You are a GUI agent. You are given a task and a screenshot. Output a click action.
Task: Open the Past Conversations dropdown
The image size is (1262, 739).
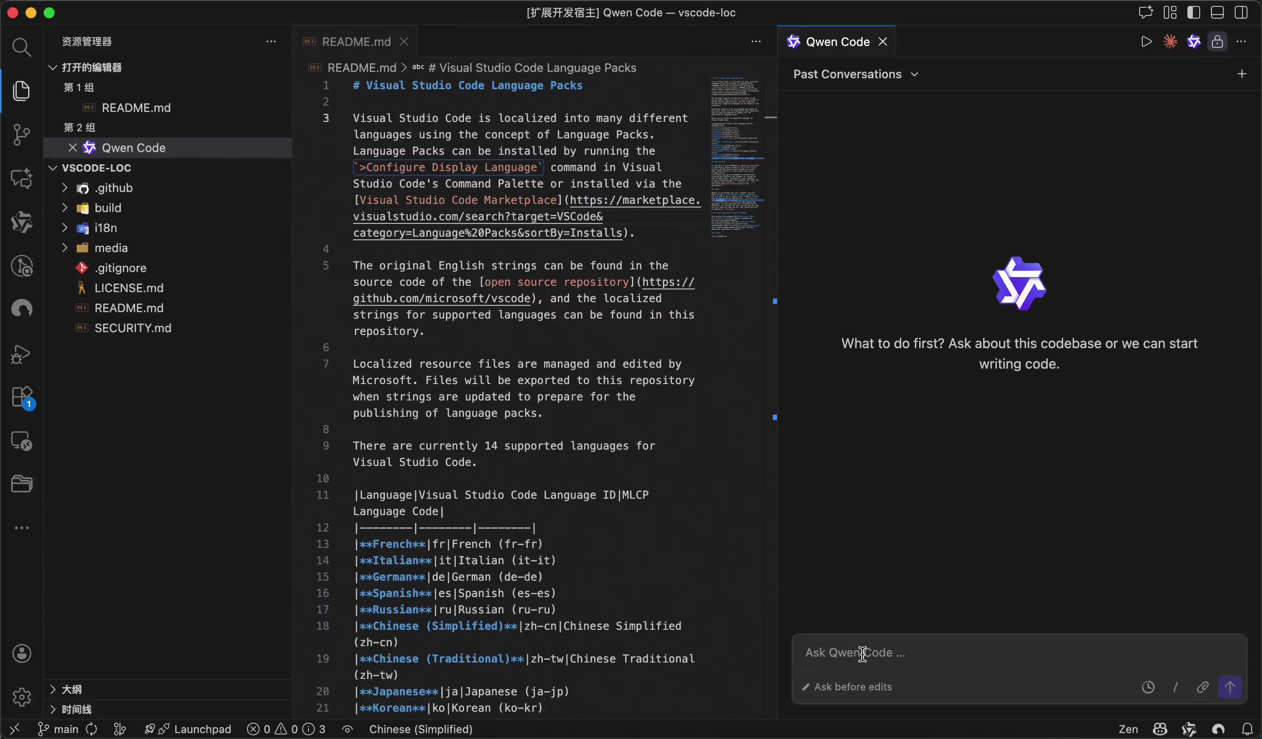coord(856,74)
